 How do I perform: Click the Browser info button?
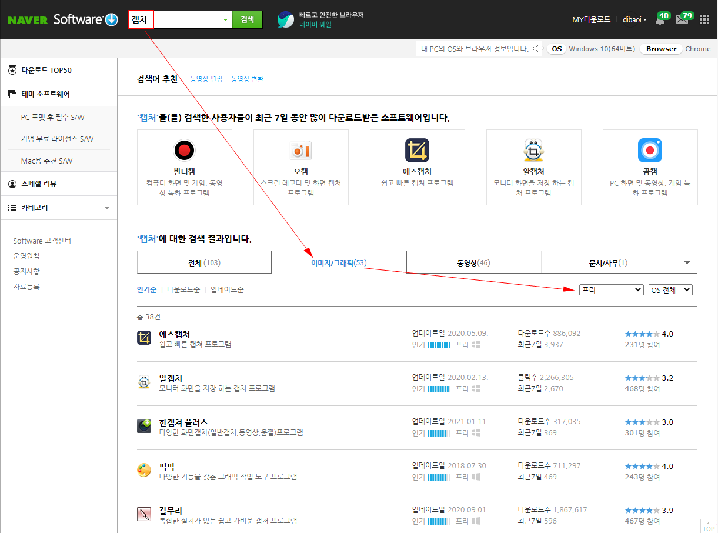point(662,49)
